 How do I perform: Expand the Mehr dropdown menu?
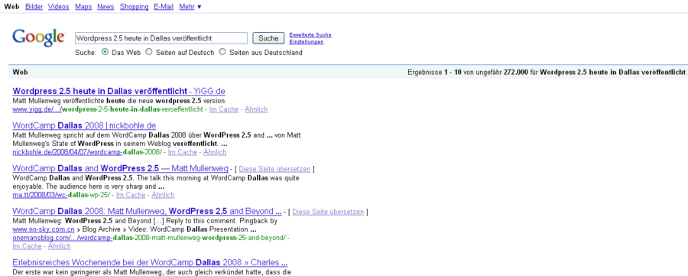click(x=190, y=7)
